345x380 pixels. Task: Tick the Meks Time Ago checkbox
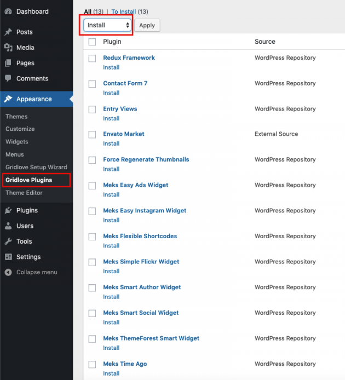click(92, 364)
